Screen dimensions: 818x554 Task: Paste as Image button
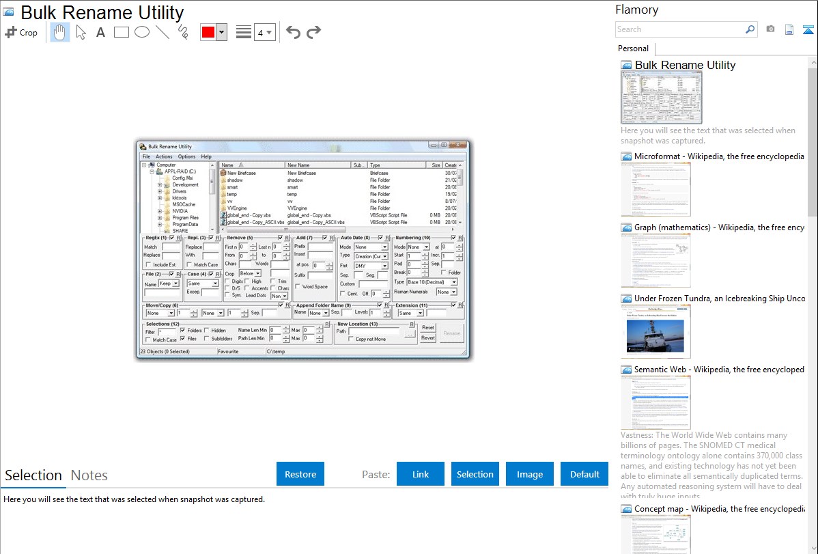[529, 474]
